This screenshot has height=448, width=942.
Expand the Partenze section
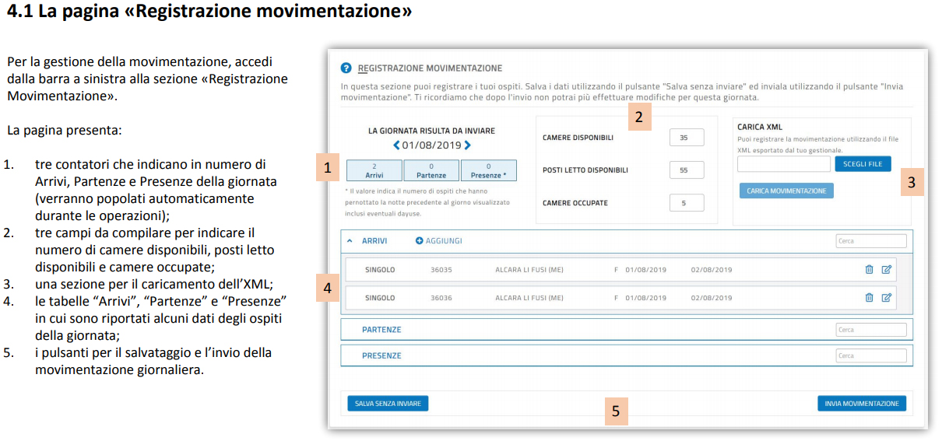click(x=381, y=330)
